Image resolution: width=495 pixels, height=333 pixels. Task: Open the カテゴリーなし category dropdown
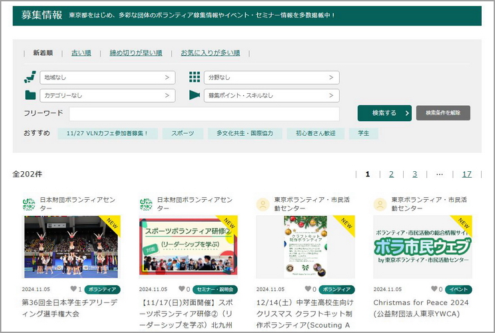pos(107,95)
